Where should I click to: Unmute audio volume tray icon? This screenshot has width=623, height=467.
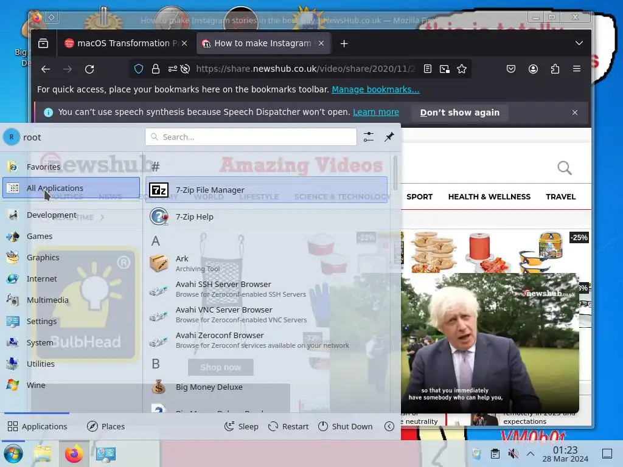click(x=513, y=454)
